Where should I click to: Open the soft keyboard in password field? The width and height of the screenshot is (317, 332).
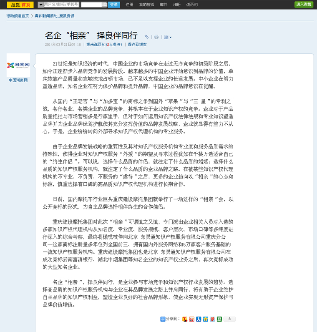[x=104, y=5]
